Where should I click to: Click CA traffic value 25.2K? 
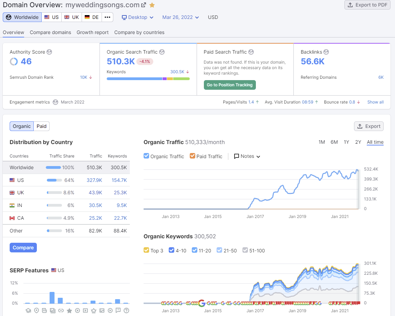pyautogui.click(x=95, y=218)
